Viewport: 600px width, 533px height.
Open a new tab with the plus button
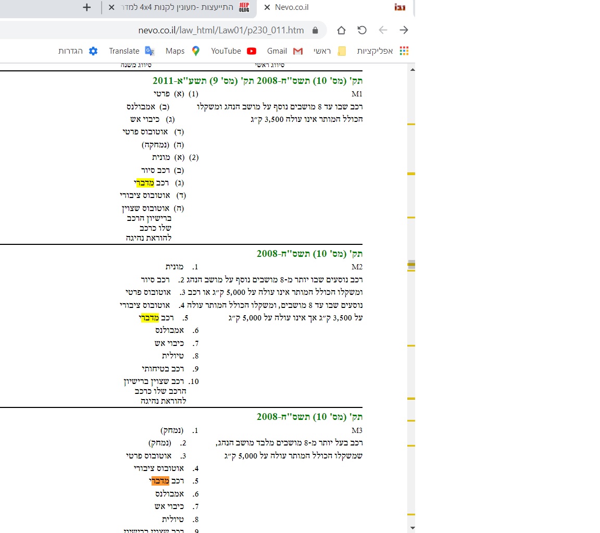point(87,7)
